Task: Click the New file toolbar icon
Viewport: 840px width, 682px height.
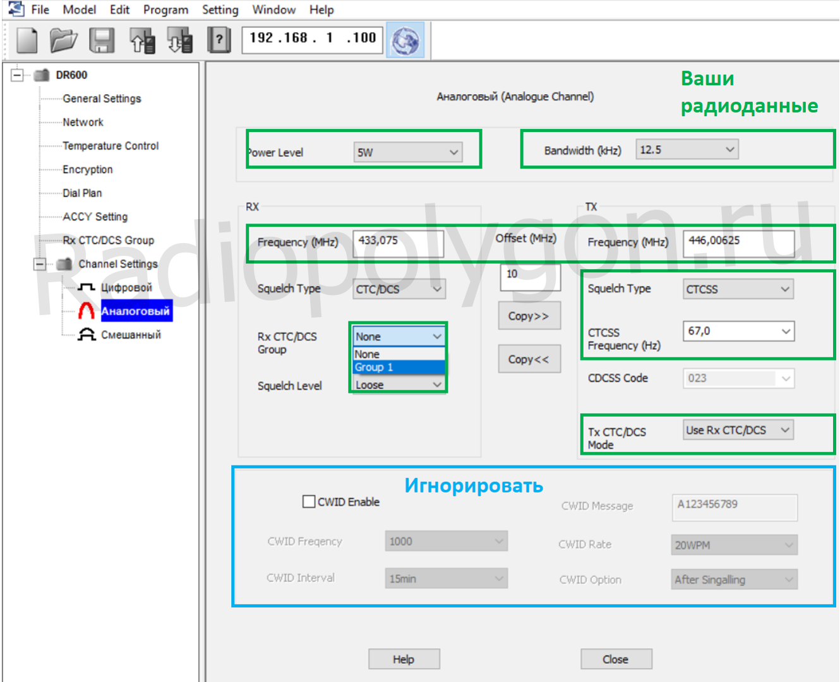Action: click(27, 41)
